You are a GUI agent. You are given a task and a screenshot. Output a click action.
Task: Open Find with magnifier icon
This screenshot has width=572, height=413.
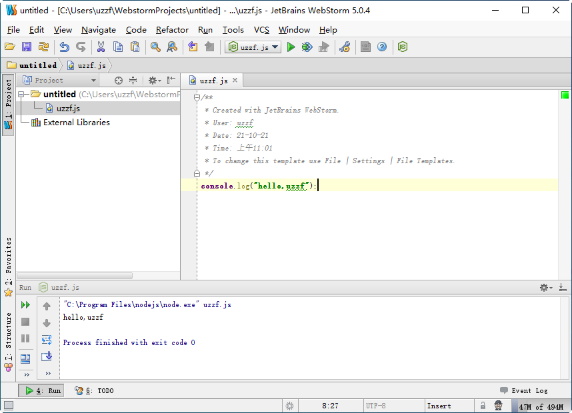155,47
